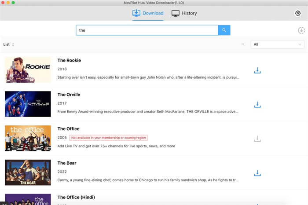Open the All filter dropdown
The width and height of the screenshot is (308, 205).
[x=277, y=44]
